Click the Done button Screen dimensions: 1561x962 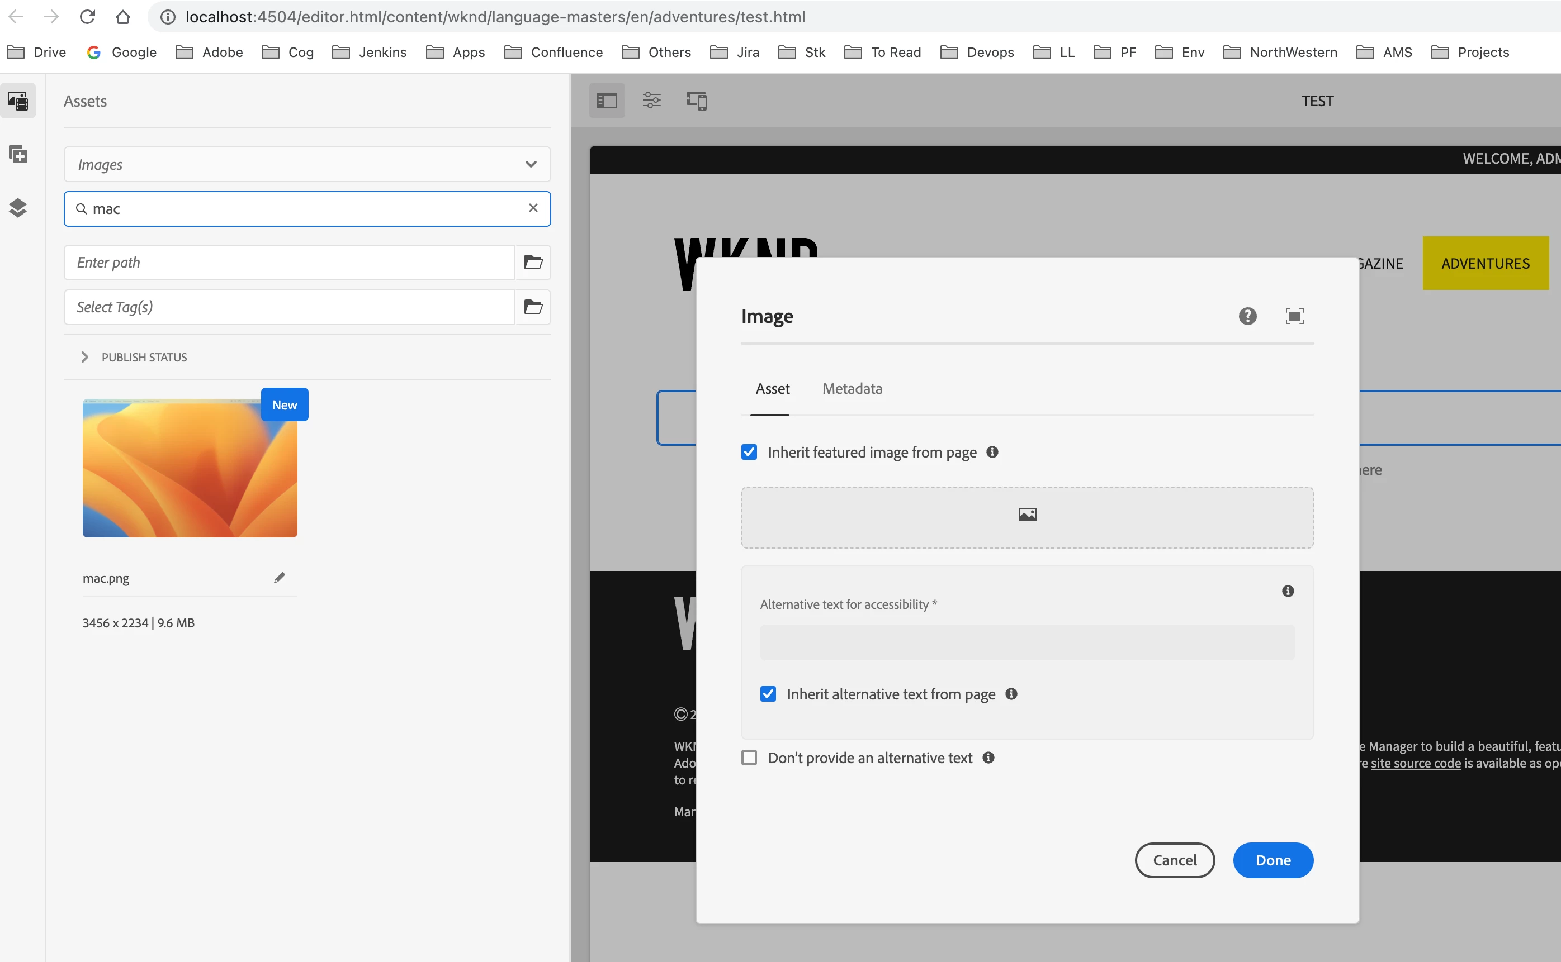1273,860
